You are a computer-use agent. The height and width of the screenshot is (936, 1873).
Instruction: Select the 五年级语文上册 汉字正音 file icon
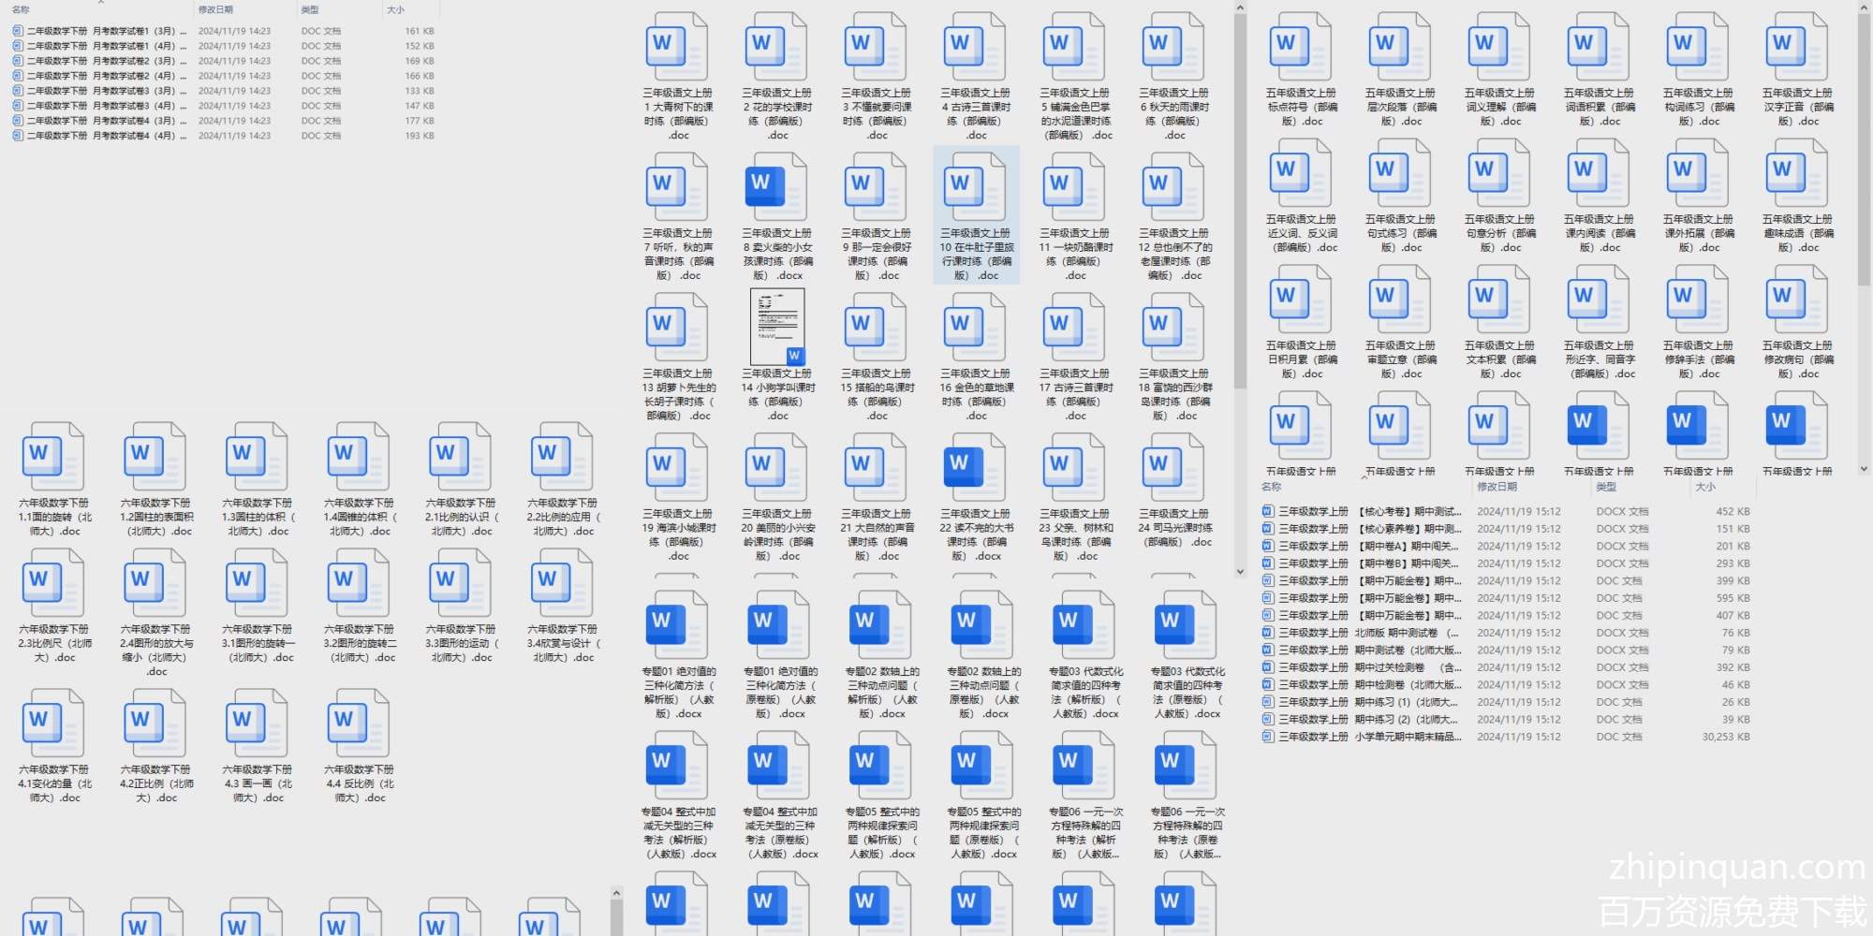1797,47
